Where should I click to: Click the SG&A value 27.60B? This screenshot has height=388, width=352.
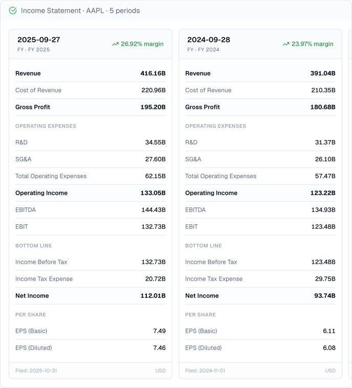click(156, 159)
